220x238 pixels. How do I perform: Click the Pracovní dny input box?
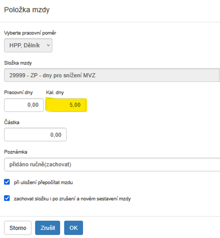click(24, 105)
